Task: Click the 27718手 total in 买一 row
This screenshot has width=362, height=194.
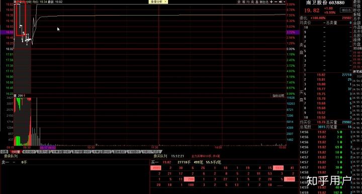Action: click(184, 162)
